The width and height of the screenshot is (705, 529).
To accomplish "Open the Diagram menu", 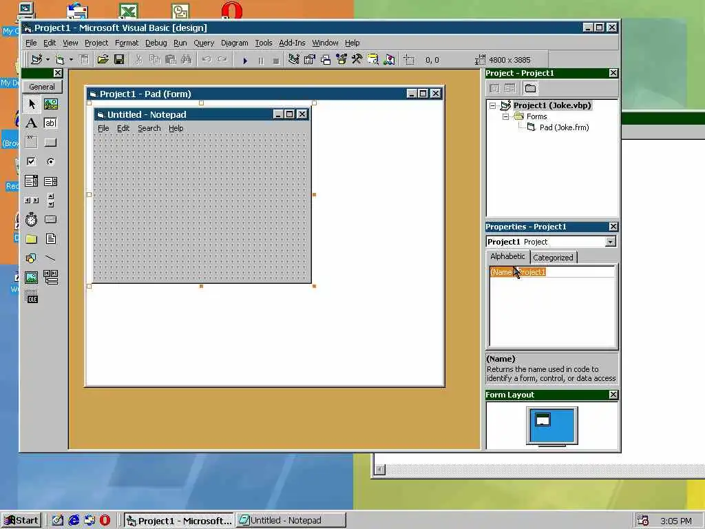I will click(x=234, y=43).
